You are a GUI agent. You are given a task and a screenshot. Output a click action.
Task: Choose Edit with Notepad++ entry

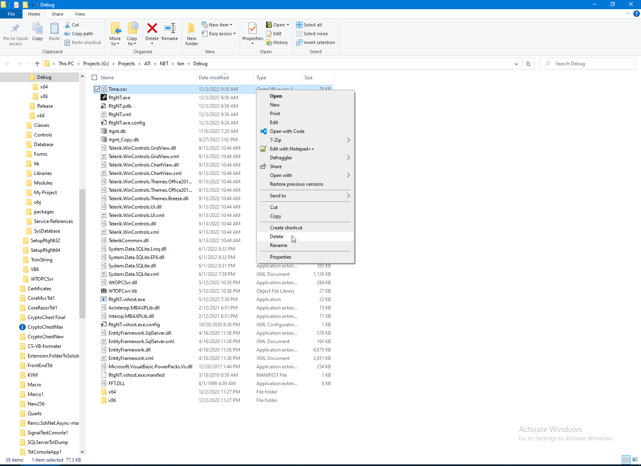[305, 149]
